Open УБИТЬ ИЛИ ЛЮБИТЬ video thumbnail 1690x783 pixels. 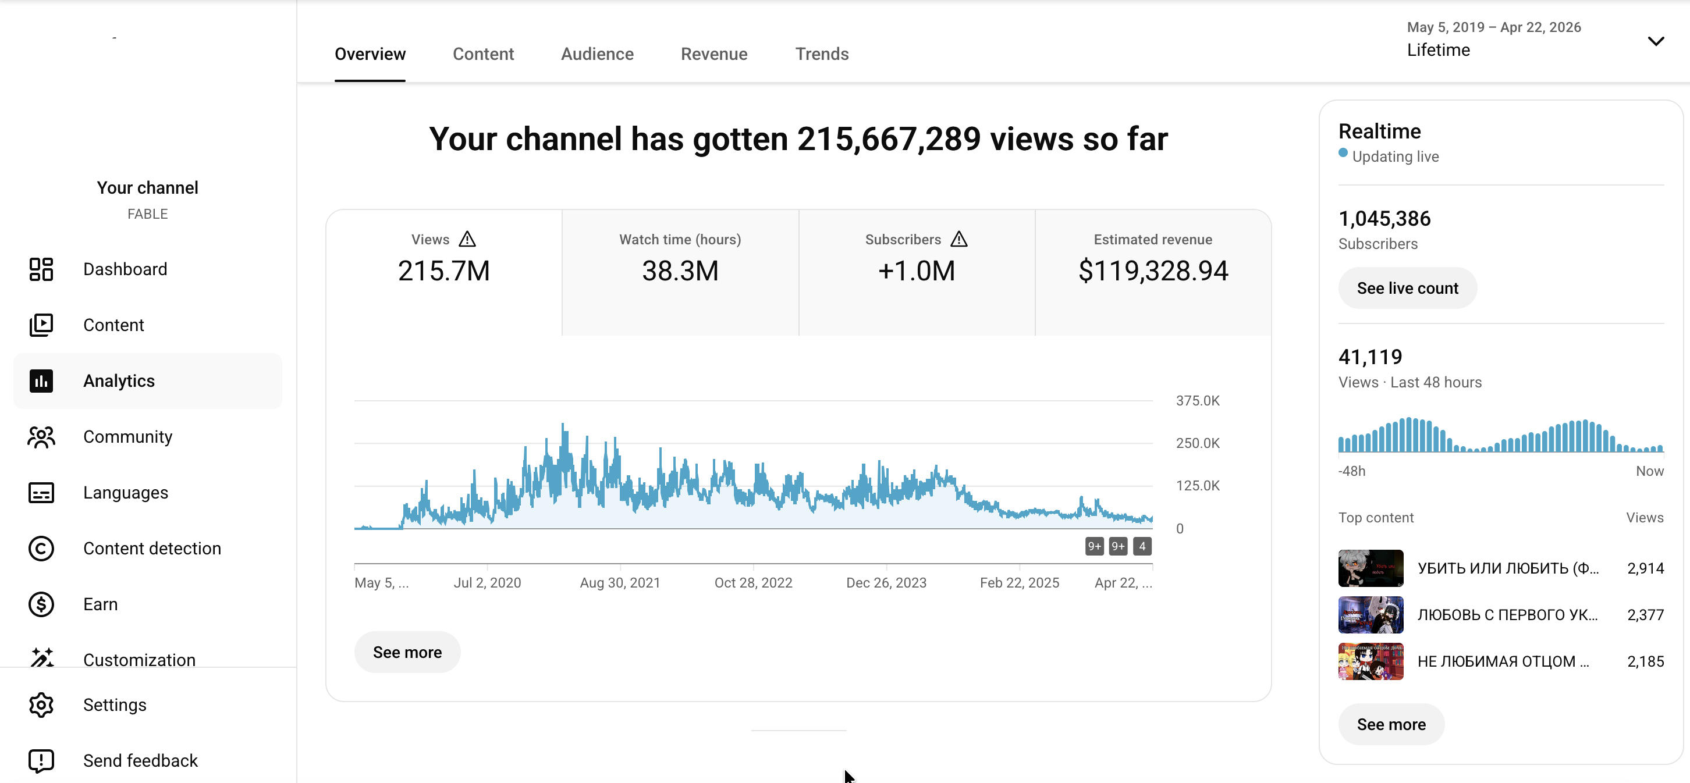[1370, 568]
